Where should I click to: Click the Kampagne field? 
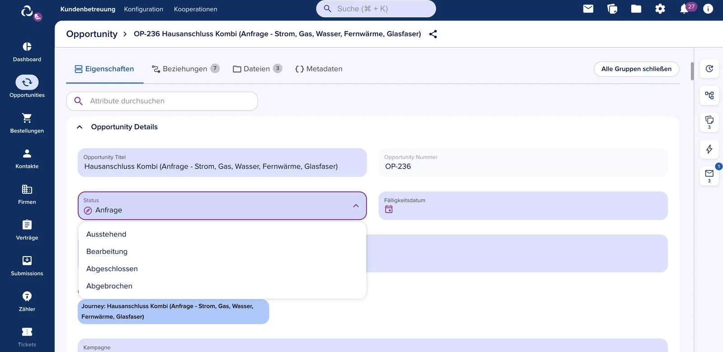pos(372,346)
